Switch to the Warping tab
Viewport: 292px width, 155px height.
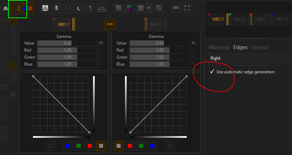(x=219, y=47)
